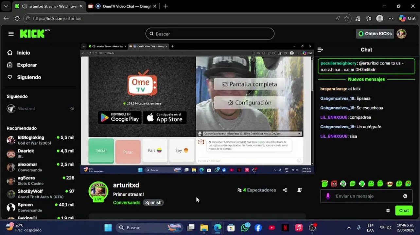Click brayanrivasp username in chat

click(x=333, y=89)
